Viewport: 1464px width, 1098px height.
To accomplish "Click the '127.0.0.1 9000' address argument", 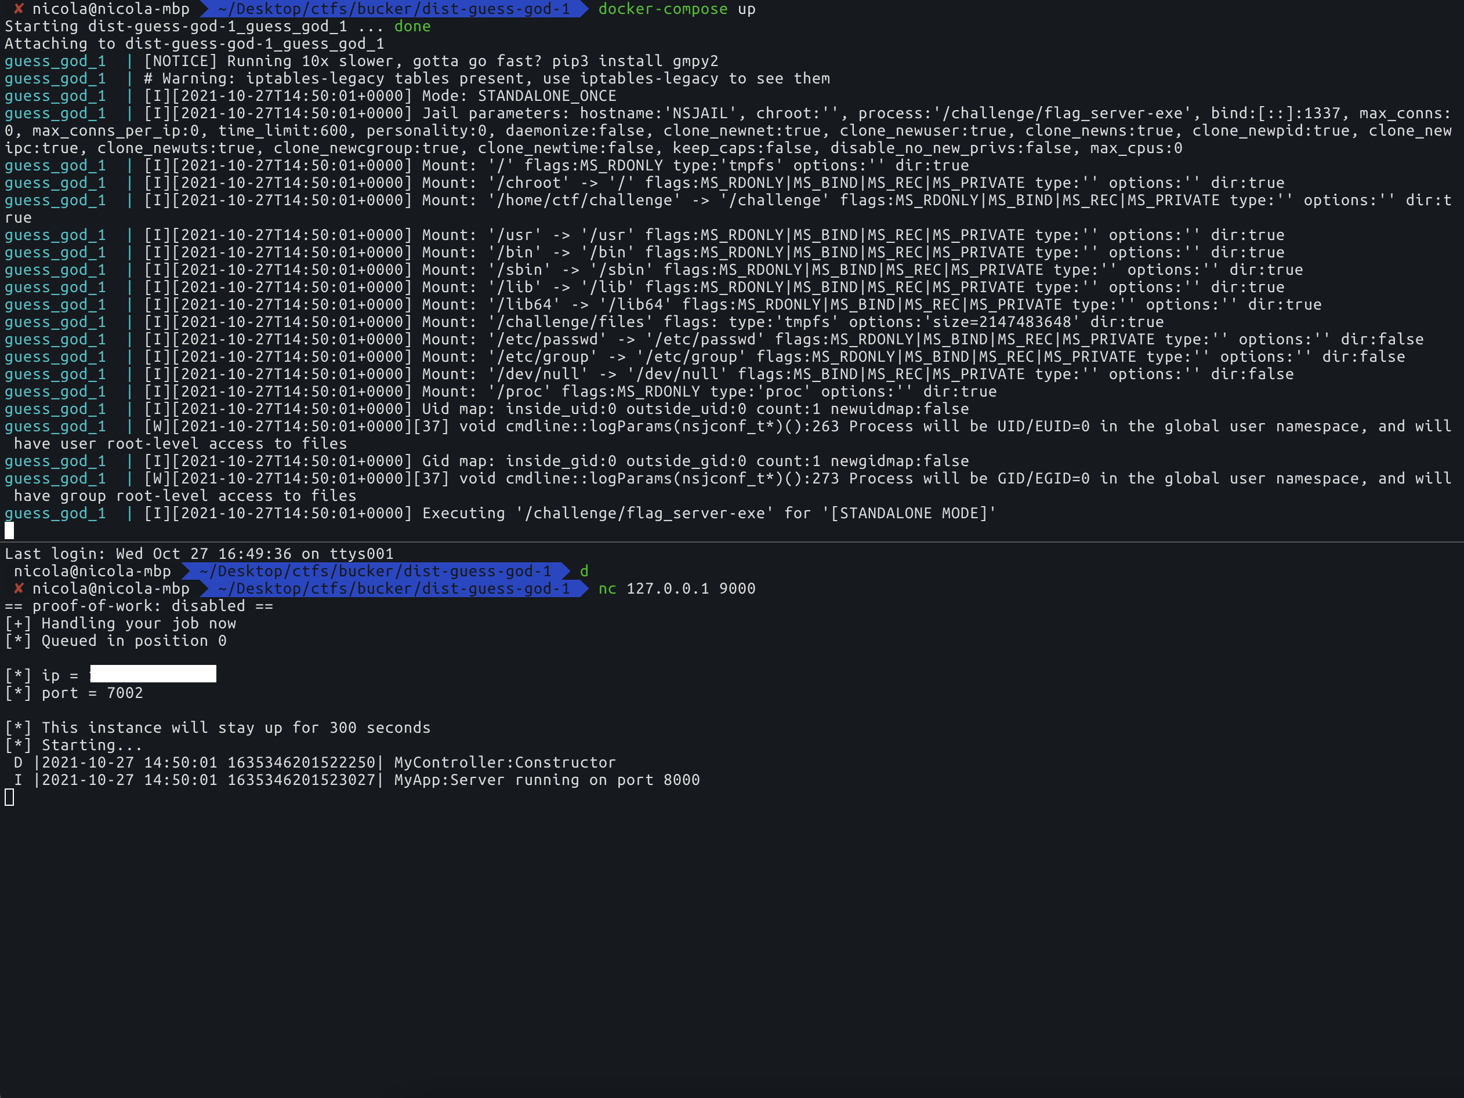I will click(x=690, y=588).
